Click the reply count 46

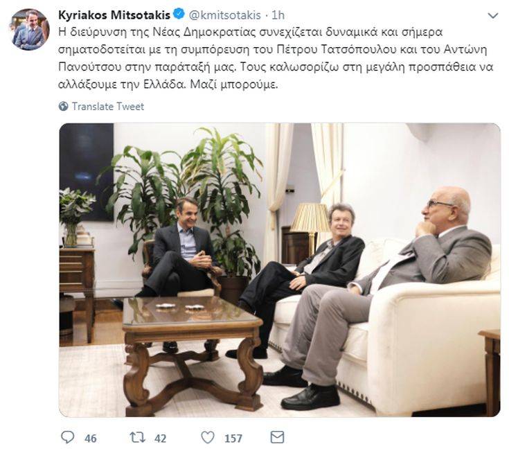point(91,439)
